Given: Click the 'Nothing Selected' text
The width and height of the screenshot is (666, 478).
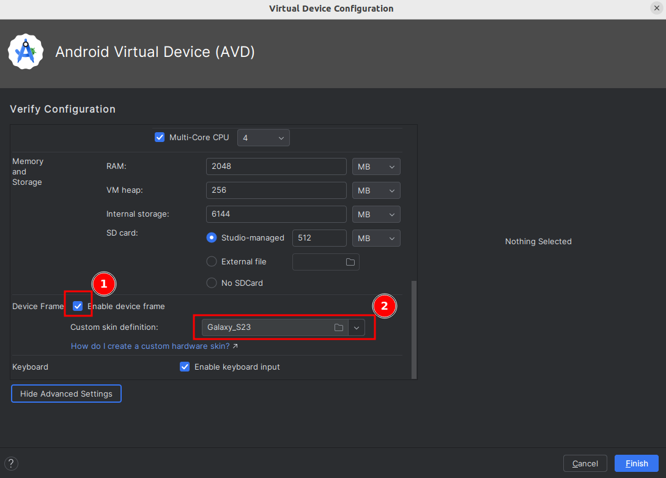Looking at the screenshot, I should [538, 241].
